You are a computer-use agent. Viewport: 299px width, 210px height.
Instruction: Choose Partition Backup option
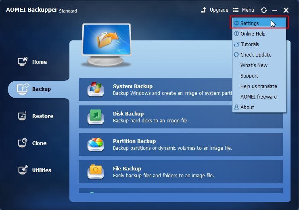(181, 144)
